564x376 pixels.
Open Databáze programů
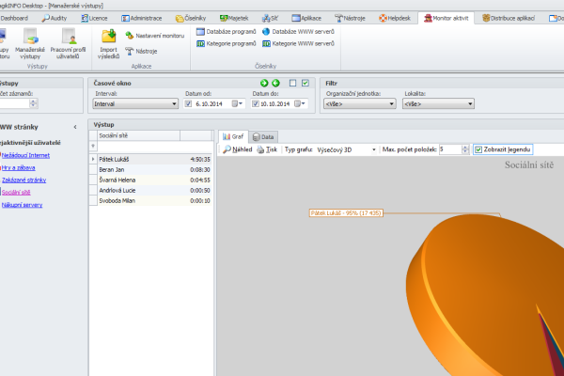226,32
